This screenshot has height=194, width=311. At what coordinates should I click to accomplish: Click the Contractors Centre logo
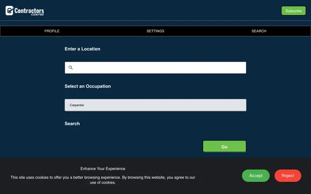25,11
